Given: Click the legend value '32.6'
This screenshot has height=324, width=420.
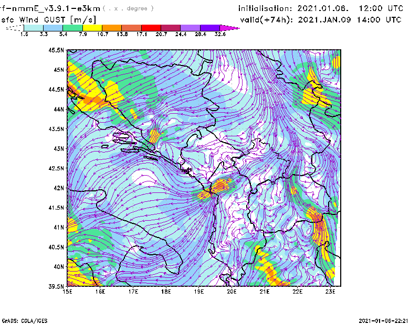Looking at the screenshot, I should click(x=220, y=34).
